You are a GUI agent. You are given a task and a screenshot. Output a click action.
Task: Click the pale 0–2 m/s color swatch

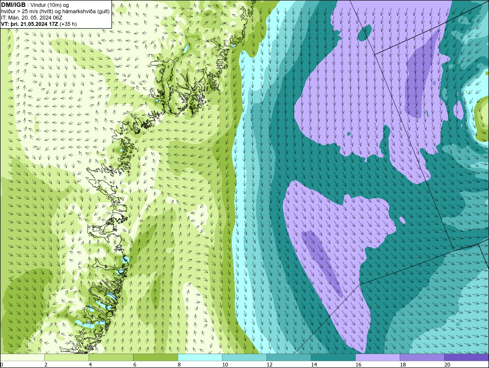pyautogui.click(x=22, y=357)
